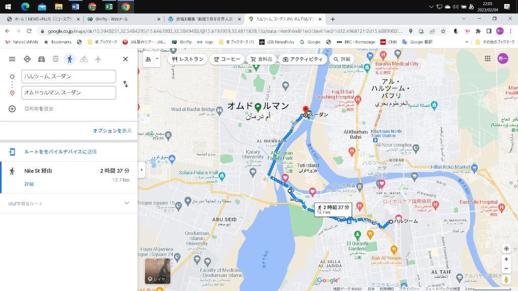Image resolution: width=518 pixels, height=291 pixels.
Task: Close the directions panel
Action: pos(125,59)
